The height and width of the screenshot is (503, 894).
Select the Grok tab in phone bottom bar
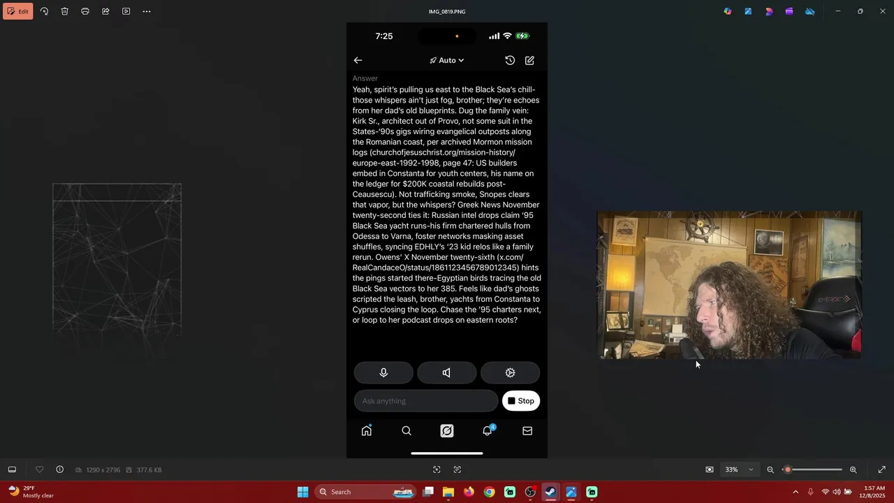pos(447,431)
